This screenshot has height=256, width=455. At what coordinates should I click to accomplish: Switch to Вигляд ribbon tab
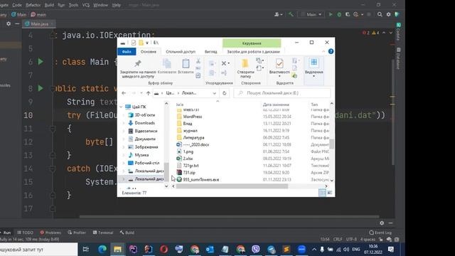pyautogui.click(x=211, y=52)
